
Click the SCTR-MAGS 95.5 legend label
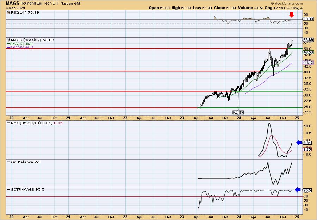(x=27, y=189)
